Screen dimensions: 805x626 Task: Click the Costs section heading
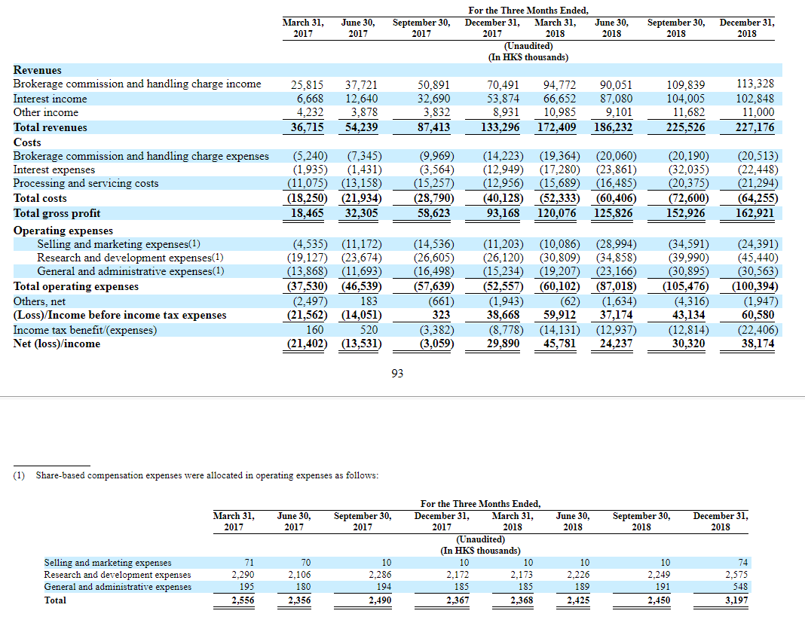(x=27, y=142)
